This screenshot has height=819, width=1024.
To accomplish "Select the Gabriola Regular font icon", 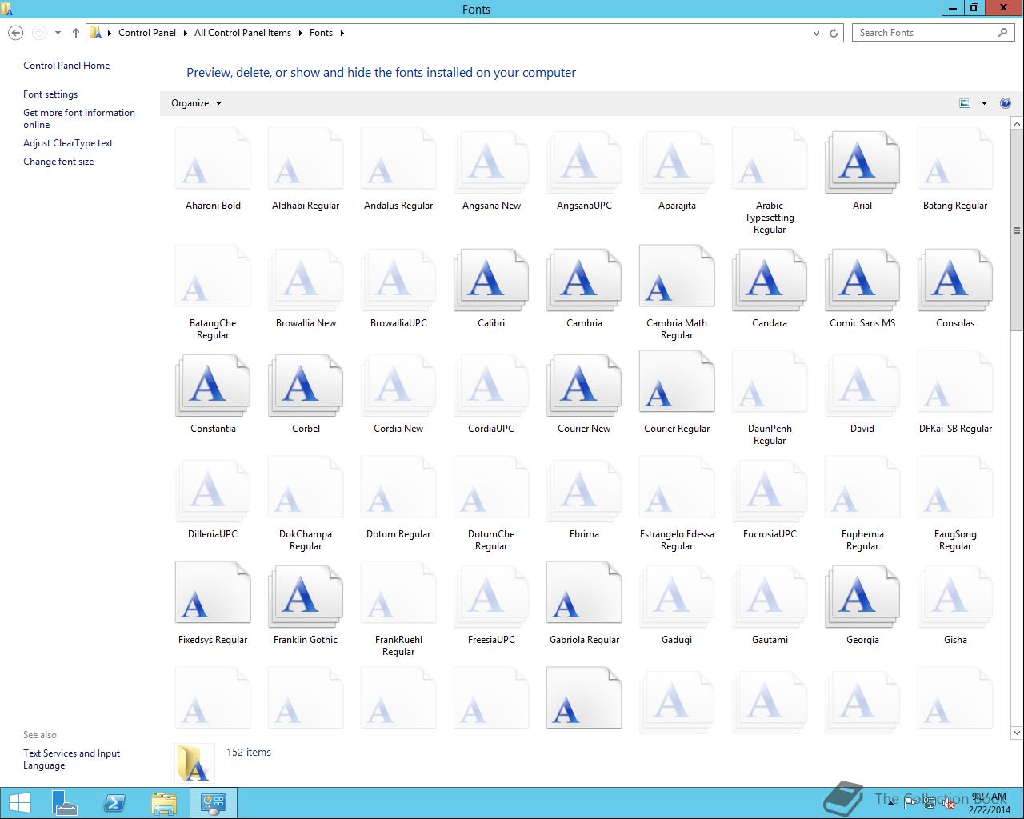I will click(584, 593).
